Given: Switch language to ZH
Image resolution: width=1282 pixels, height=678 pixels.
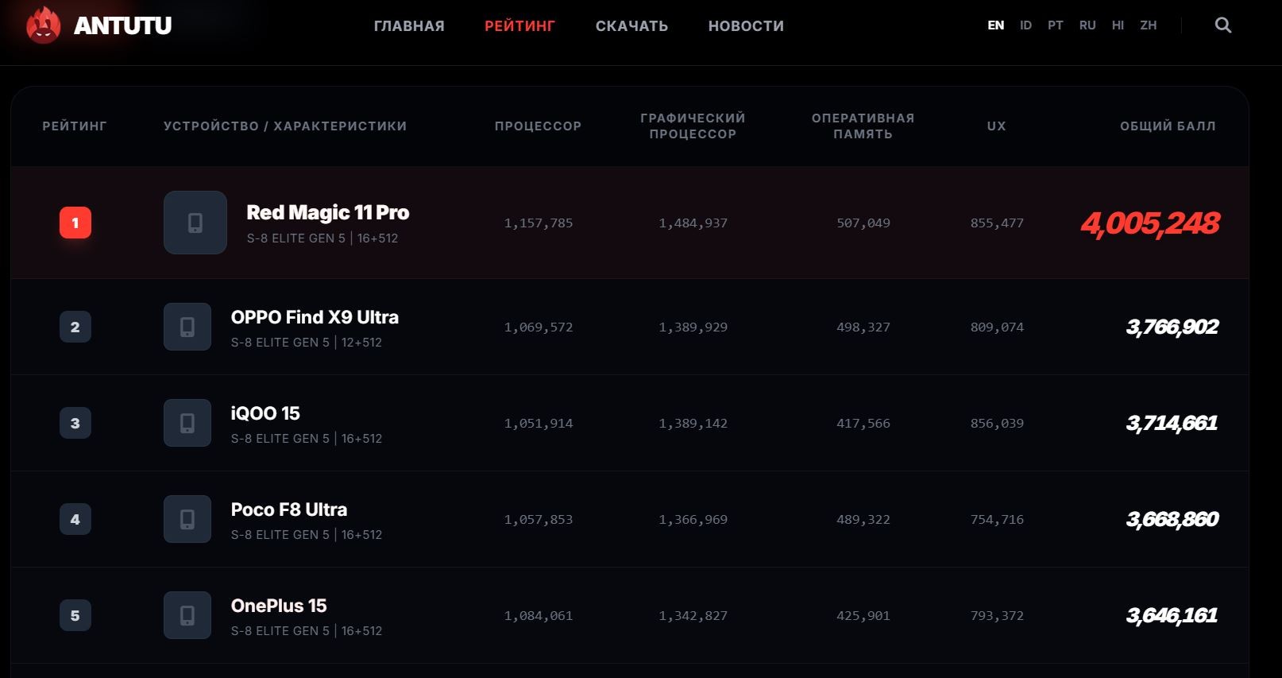Looking at the screenshot, I should coord(1149,25).
